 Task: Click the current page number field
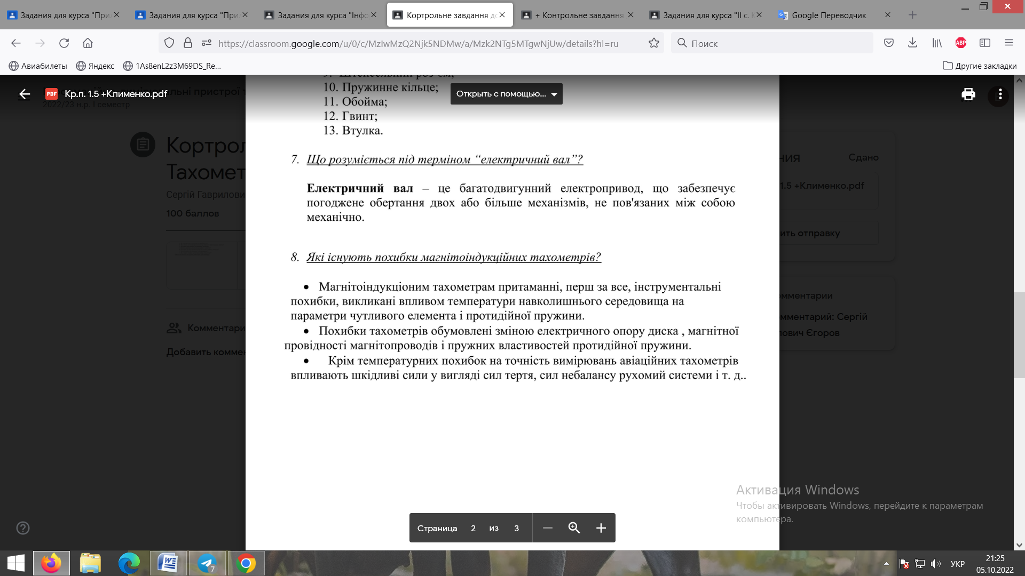[x=473, y=528]
